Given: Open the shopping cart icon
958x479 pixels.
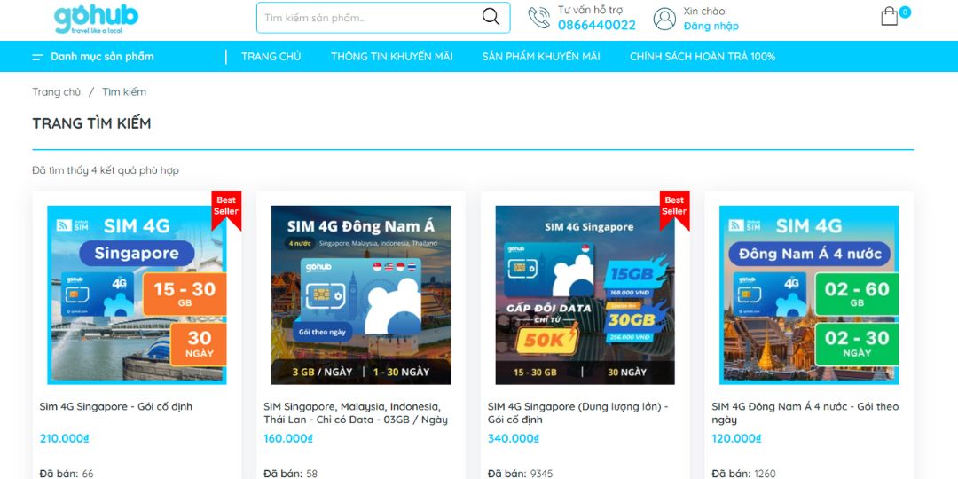Looking at the screenshot, I should pos(889,17).
